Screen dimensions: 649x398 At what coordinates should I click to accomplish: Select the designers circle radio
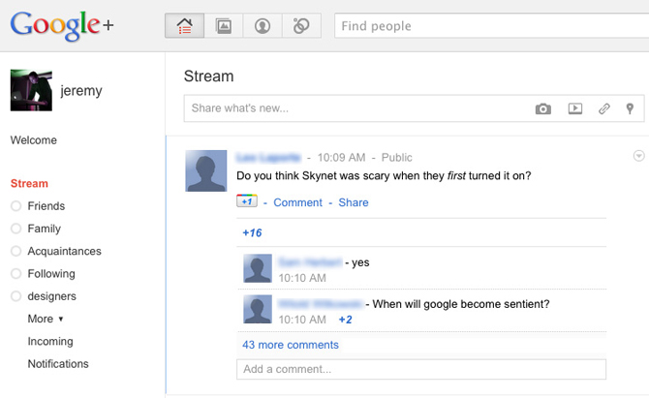click(16, 296)
